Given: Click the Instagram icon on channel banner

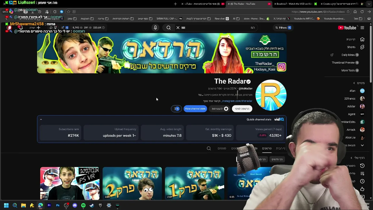Looking at the screenshot, I should pos(281,67).
